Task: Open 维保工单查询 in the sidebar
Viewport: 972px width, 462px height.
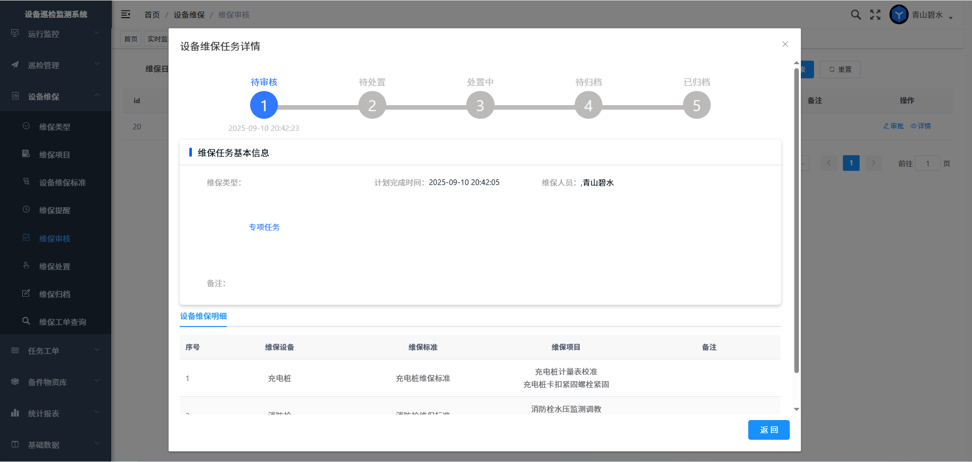Action: [x=62, y=322]
